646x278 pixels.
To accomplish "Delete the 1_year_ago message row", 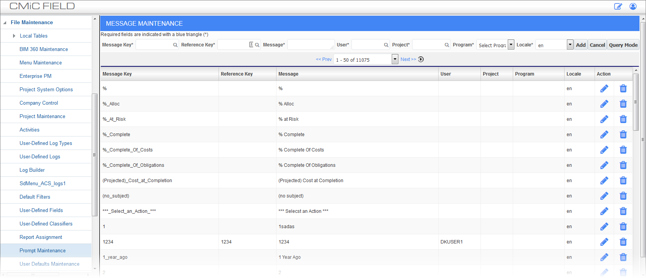I will coord(623,257).
